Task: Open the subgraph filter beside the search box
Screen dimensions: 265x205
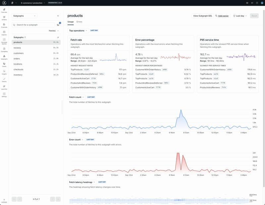Action: pyautogui.click(x=58, y=25)
